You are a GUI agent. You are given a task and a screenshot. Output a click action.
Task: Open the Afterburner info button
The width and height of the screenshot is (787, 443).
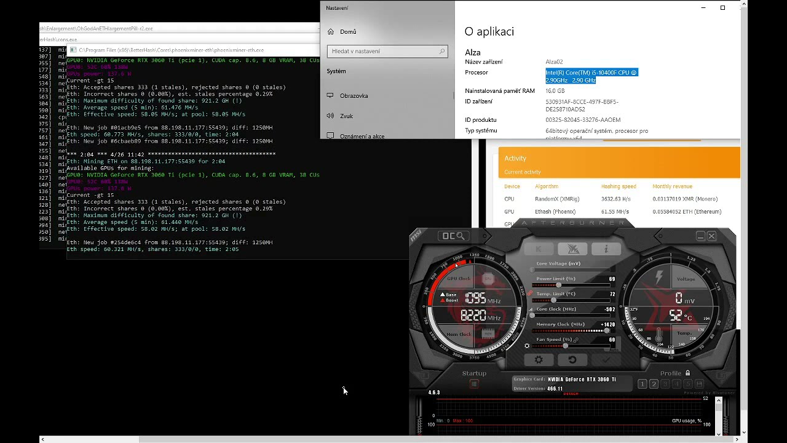[x=606, y=249]
